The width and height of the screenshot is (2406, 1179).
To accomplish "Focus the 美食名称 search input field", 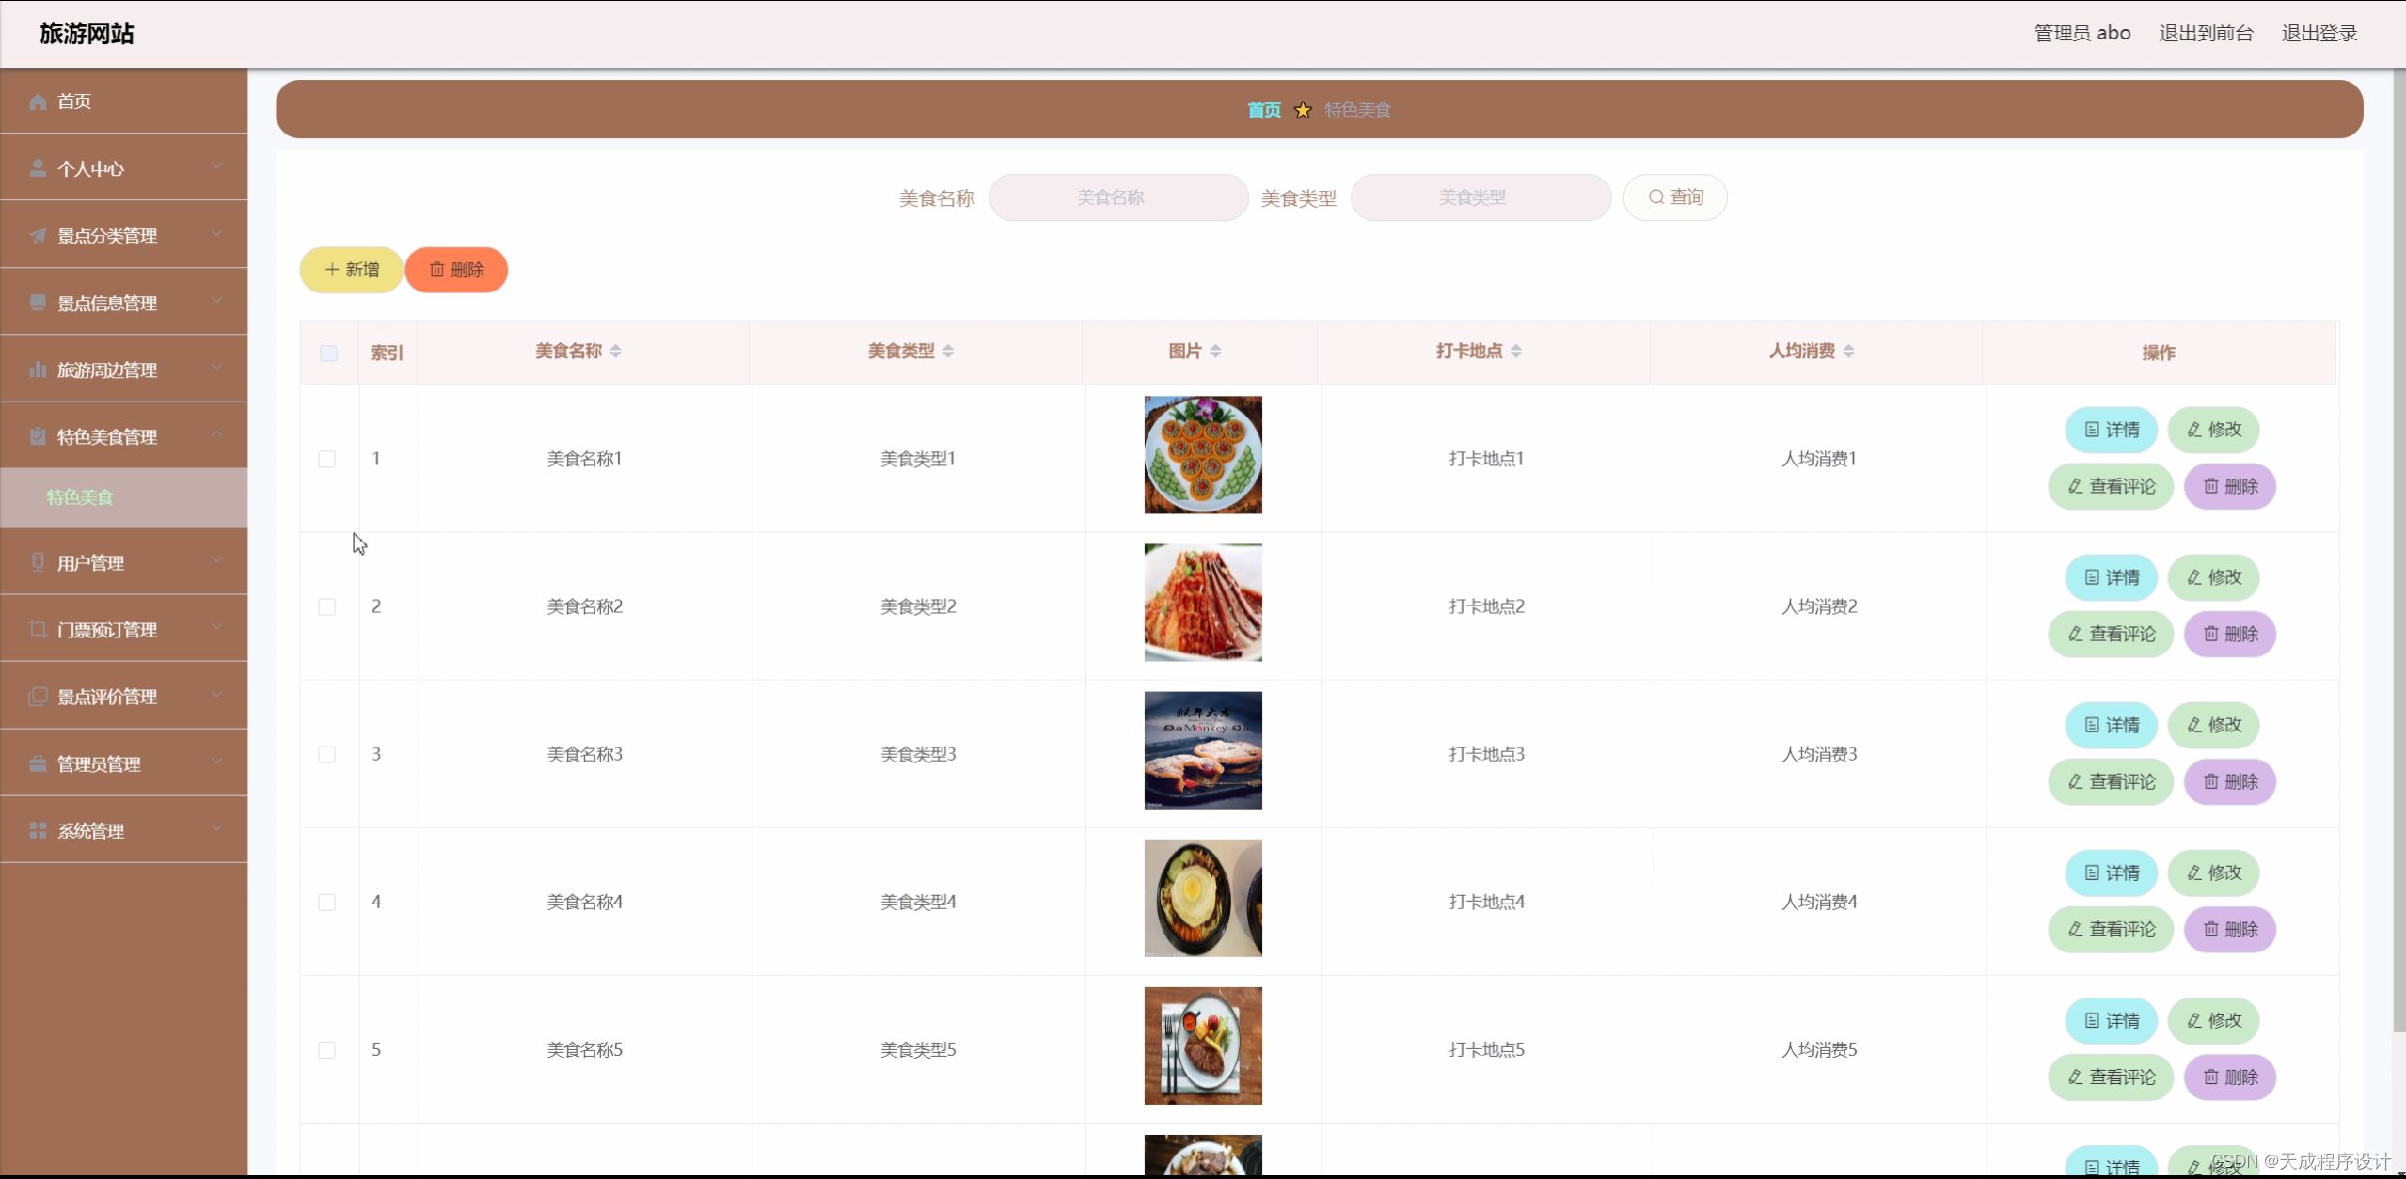I will (x=1117, y=197).
